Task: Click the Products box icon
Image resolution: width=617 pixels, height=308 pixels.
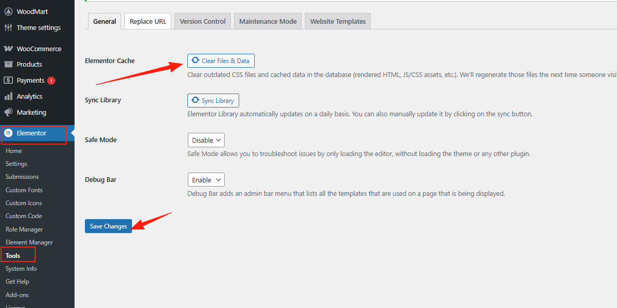Action: [8, 64]
